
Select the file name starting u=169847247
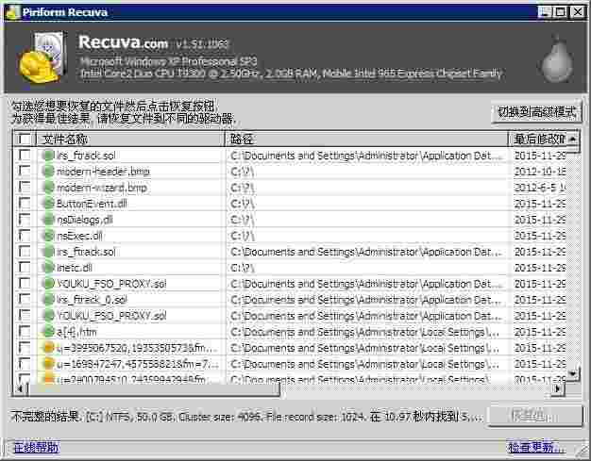point(137,364)
